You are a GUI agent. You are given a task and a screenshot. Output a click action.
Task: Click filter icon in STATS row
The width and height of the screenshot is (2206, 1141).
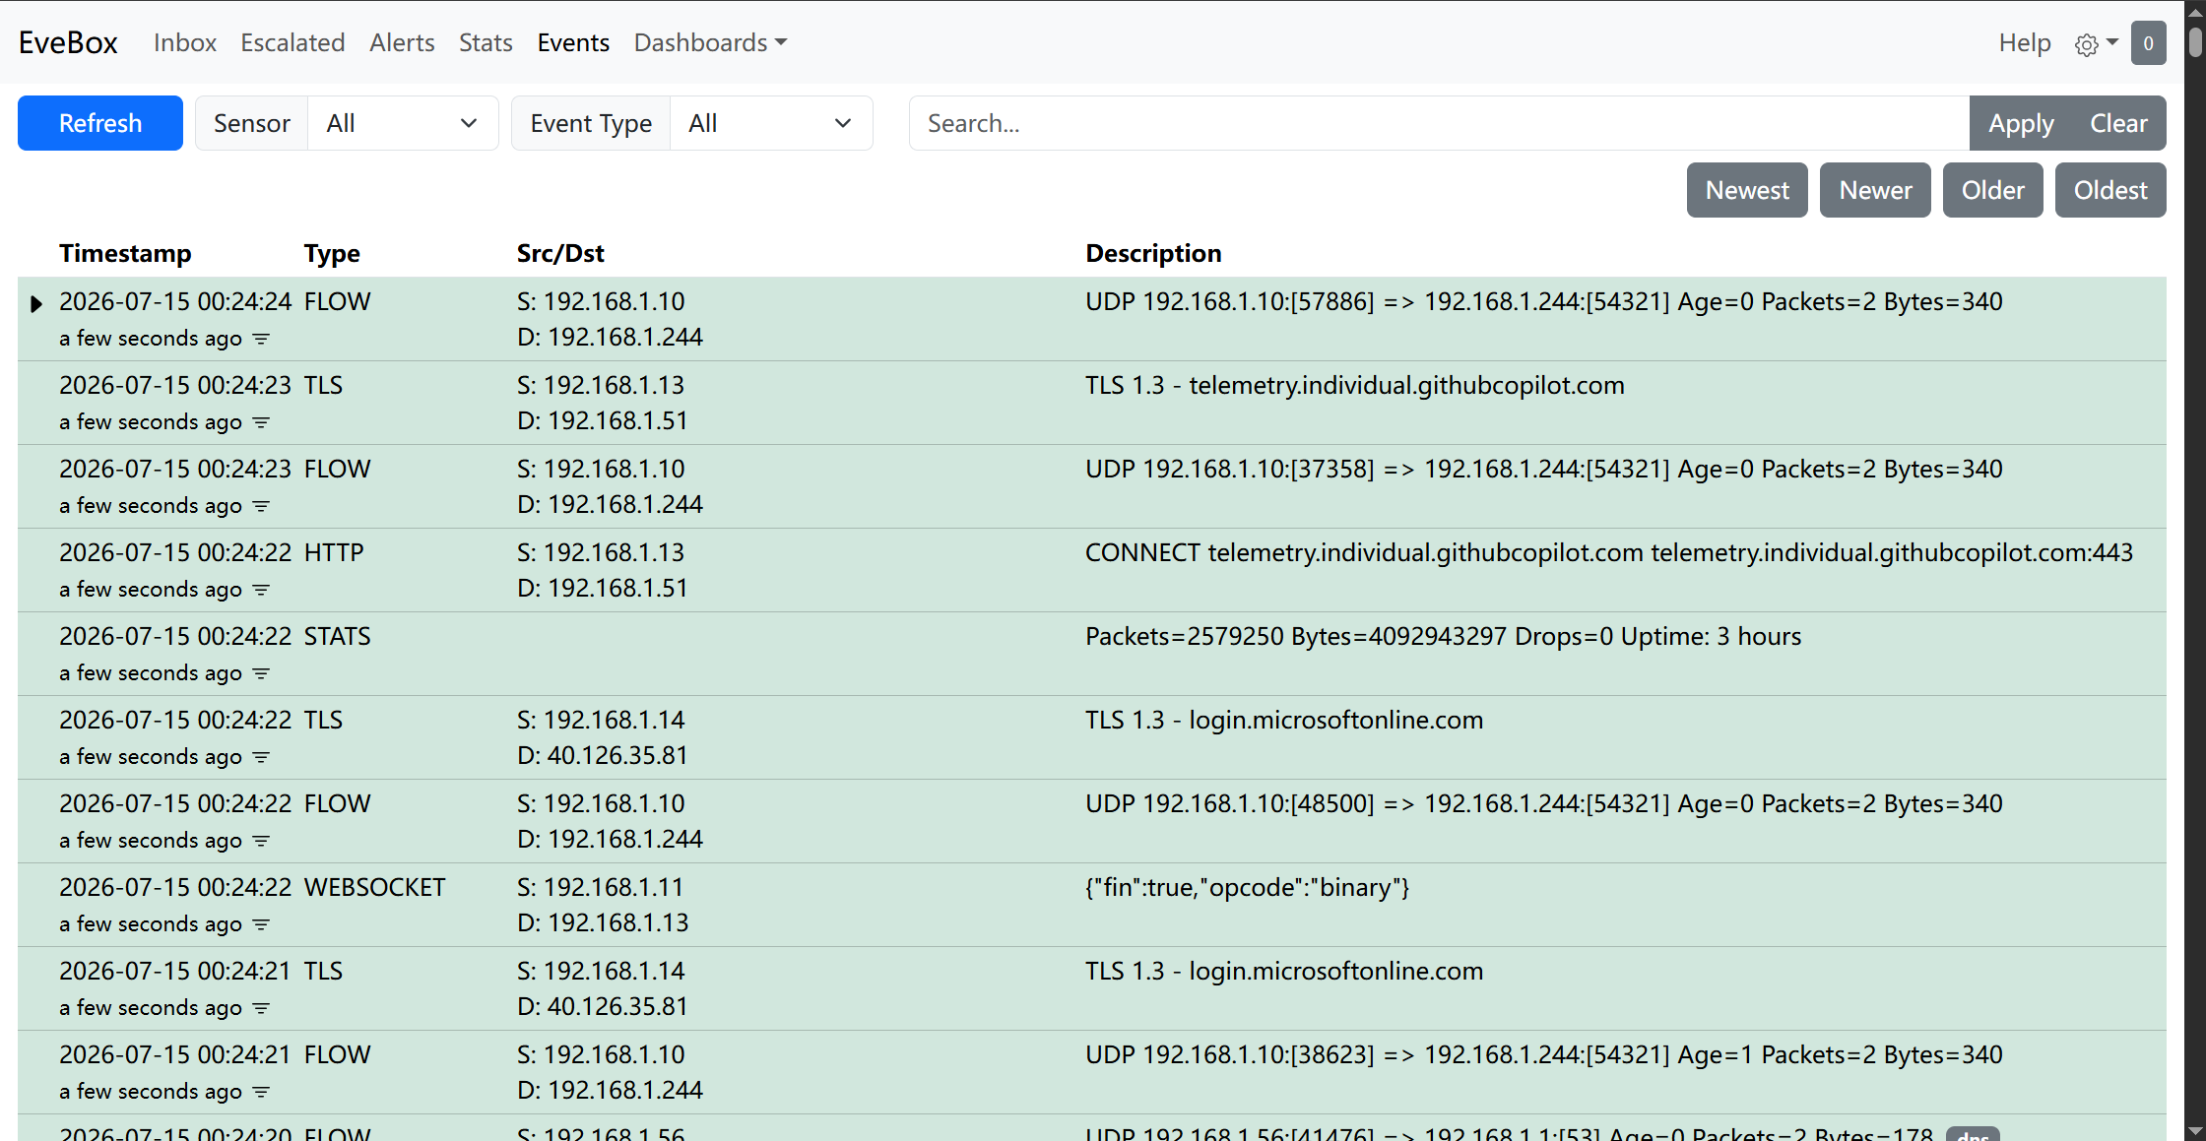[x=261, y=673]
